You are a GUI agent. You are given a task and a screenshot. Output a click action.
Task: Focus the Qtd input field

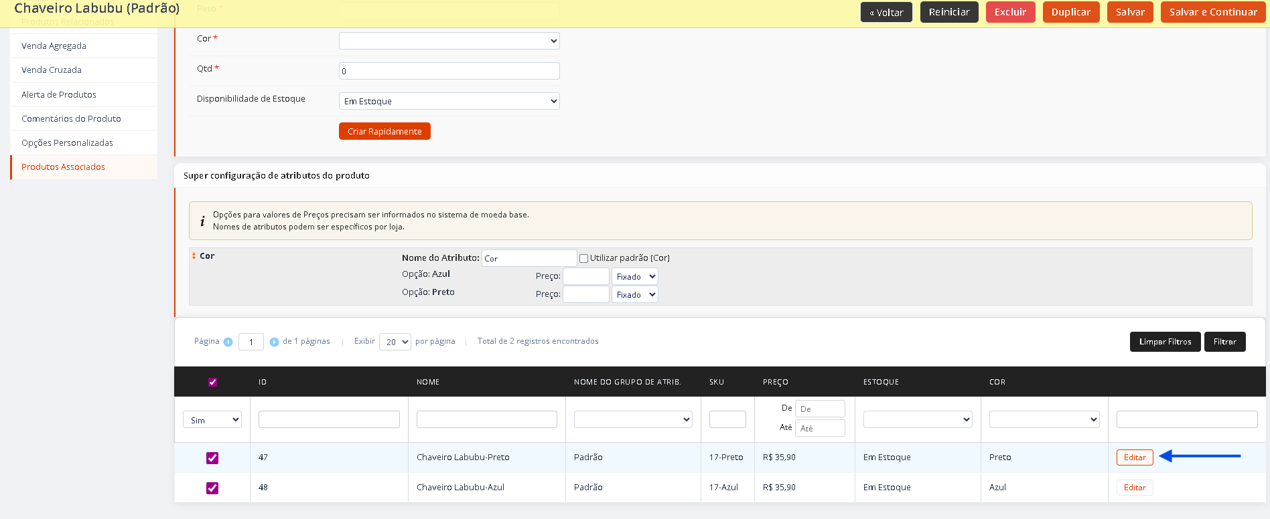(449, 71)
